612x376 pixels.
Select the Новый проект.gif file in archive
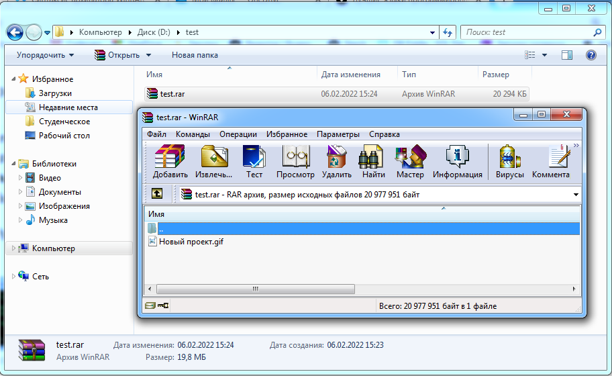[186, 242]
